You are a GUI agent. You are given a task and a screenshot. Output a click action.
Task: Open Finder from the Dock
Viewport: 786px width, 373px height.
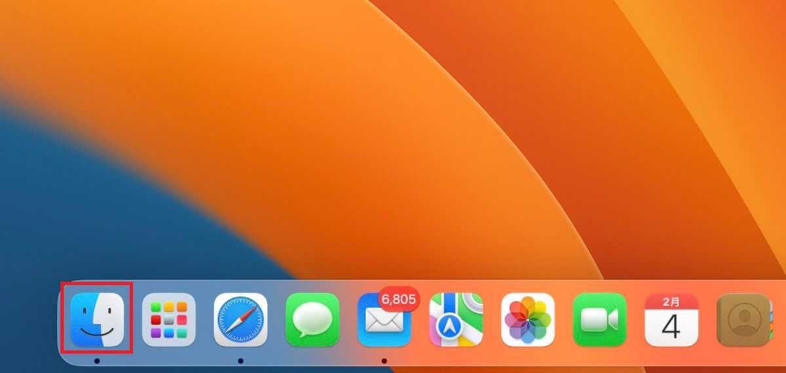click(97, 319)
